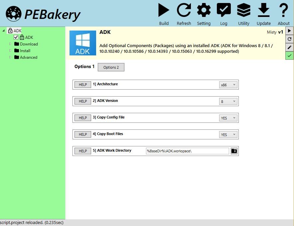The image size is (294, 226).
Task: Click the '4] Copy Boot Files' label
Action: point(108,134)
